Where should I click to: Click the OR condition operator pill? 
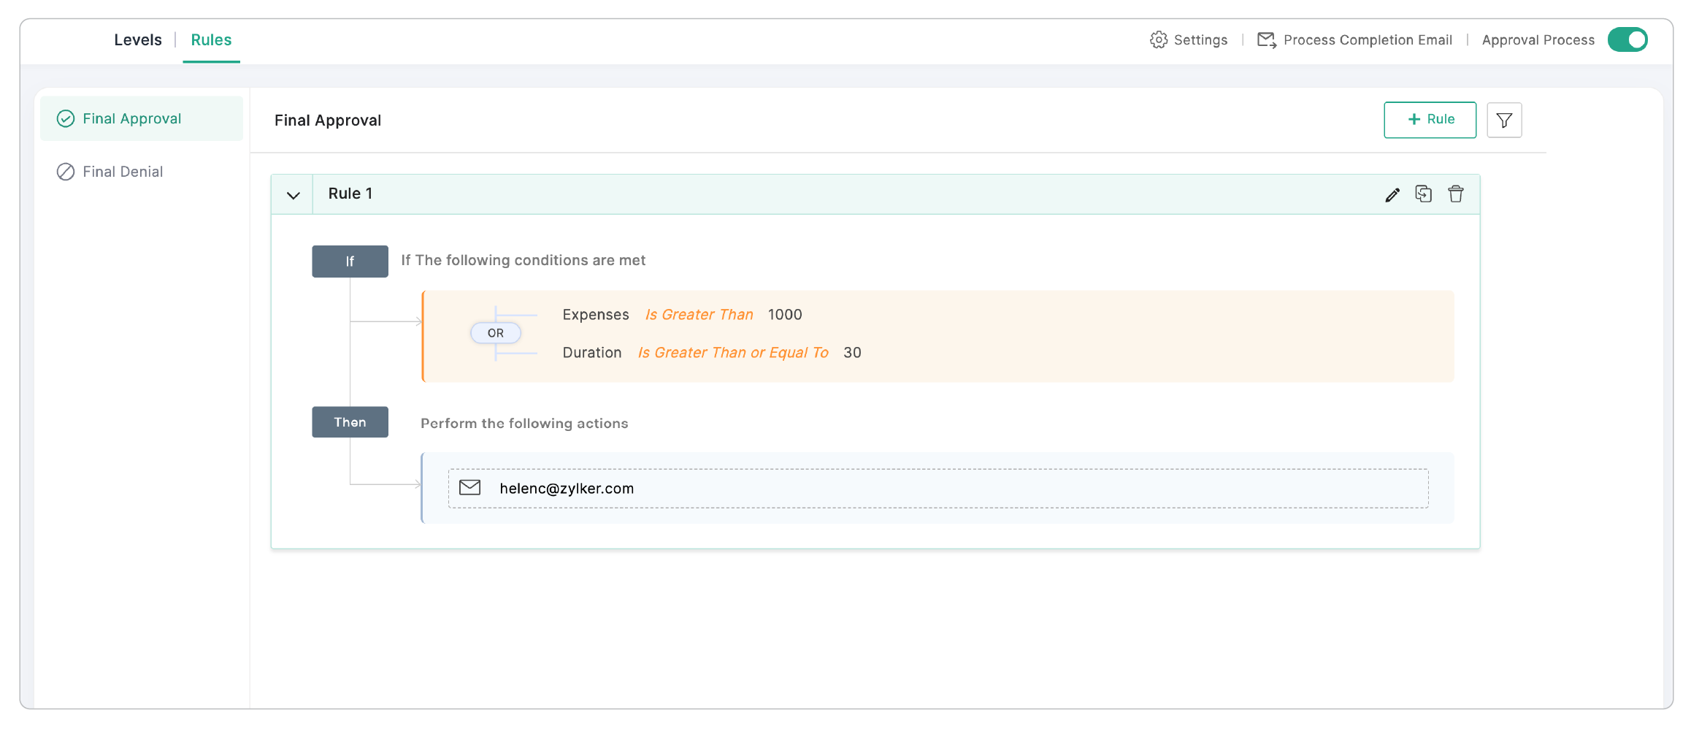coord(495,333)
